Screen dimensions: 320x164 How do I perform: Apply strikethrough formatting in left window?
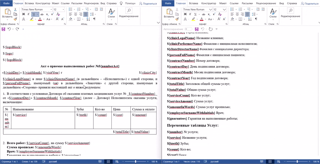click(42, 14)
